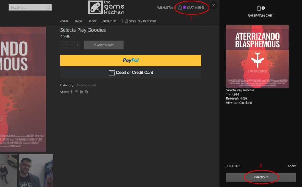
Task: Open The Game Kitchen logo homepage
Action: click(x=106, y=7)
